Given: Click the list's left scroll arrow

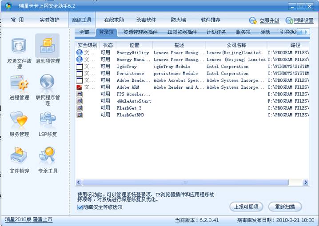Looking at the screenshot, I should tap(79, 182).
